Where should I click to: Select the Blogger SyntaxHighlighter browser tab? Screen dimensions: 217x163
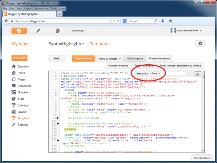29,14
